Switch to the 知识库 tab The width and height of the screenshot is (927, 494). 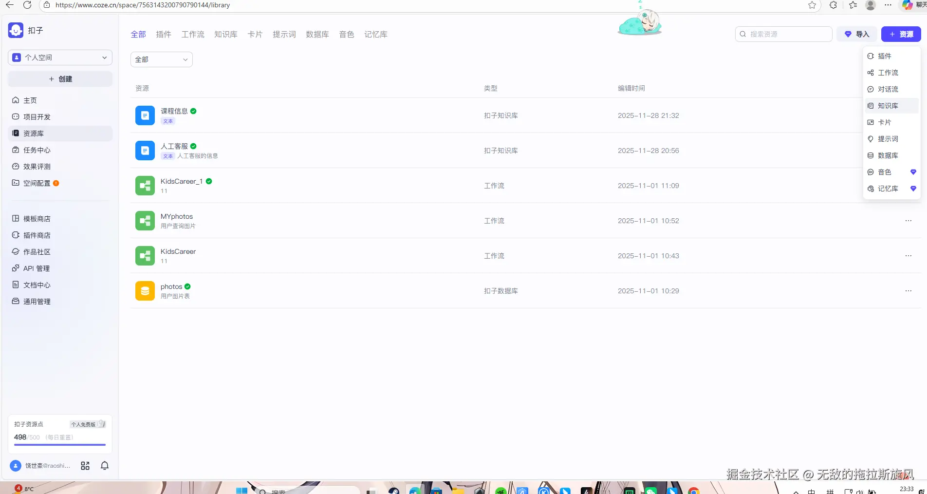coord(226,34)
